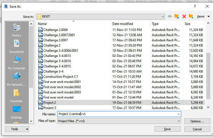This screenshot has height=138, width=213.
Task: Click the size value 5,104 KB
Action: click(197, 77)
